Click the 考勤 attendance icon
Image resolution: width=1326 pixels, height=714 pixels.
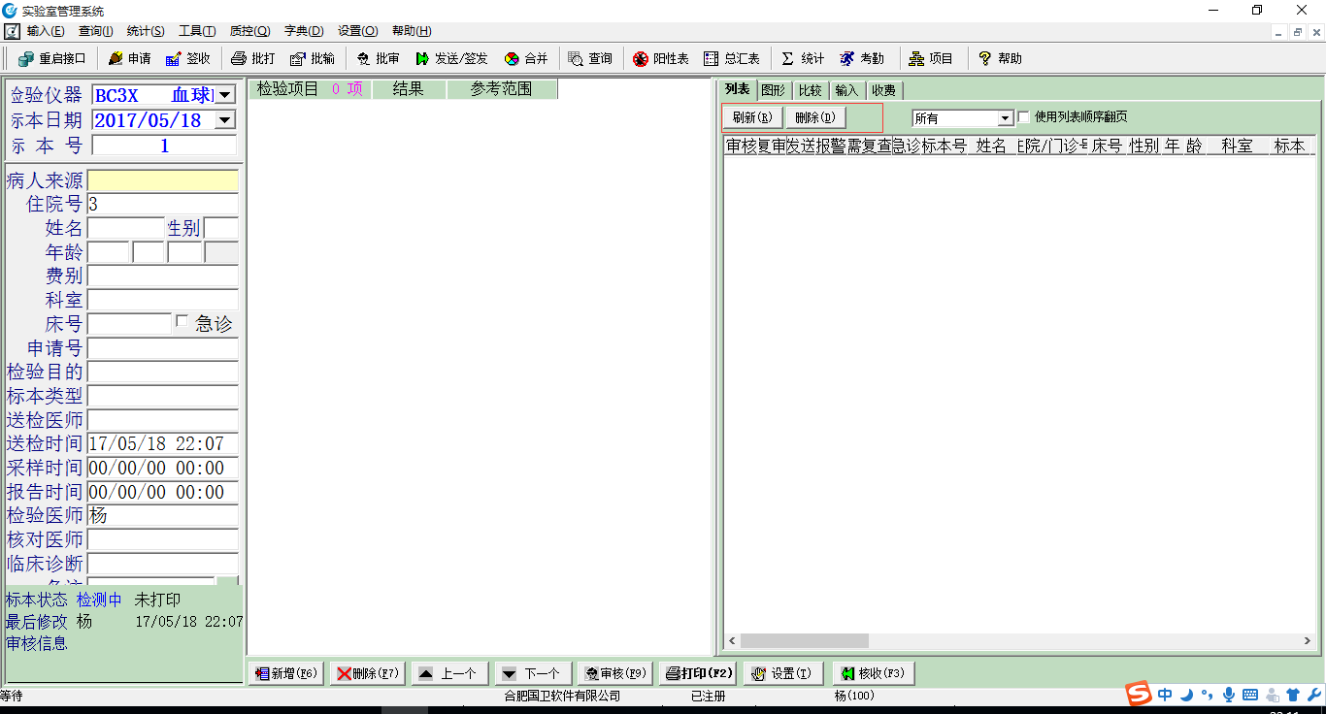(x=847, y=58)
